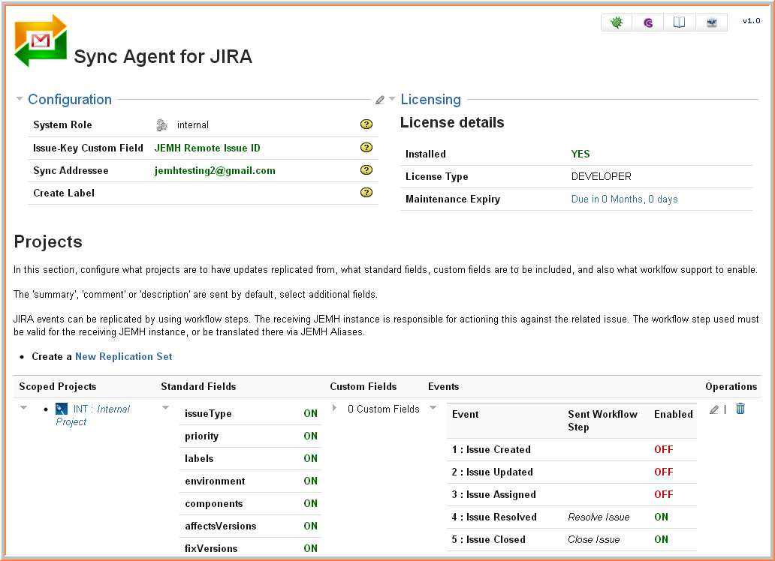Click the Operations column header
The height and width of the screenshot is (561, 775).
pyautogui.click(x=731, y=387)
